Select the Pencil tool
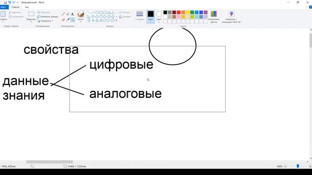 point(63,14)
